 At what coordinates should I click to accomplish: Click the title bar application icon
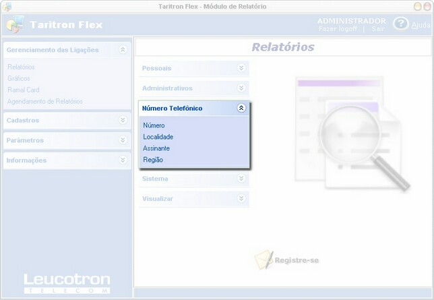(7, 7)
